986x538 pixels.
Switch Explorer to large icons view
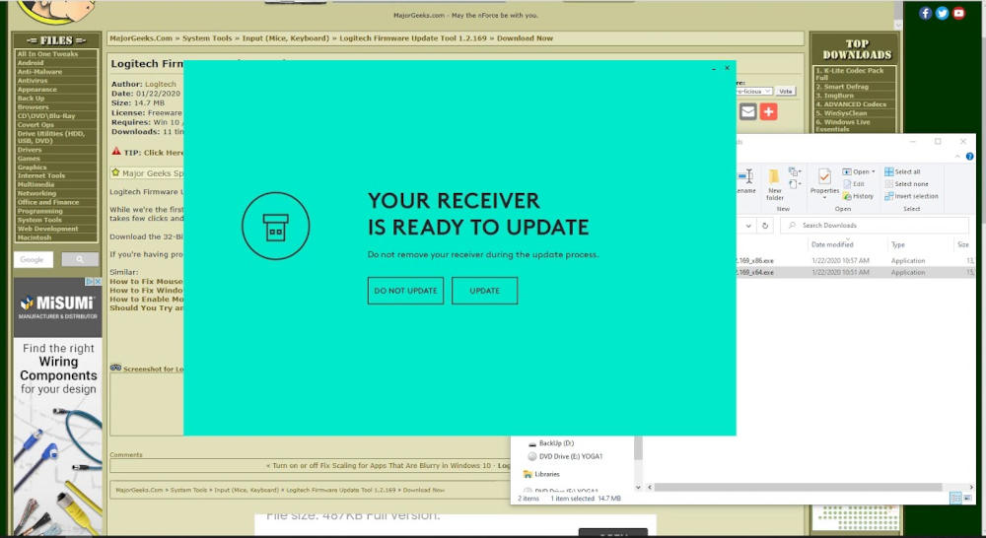point(967,498)
